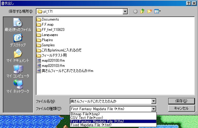The width and height of the screenshot is (198, 128).
Task: Select the FF_fmf_110623 folder
Action: click(51, 30)
